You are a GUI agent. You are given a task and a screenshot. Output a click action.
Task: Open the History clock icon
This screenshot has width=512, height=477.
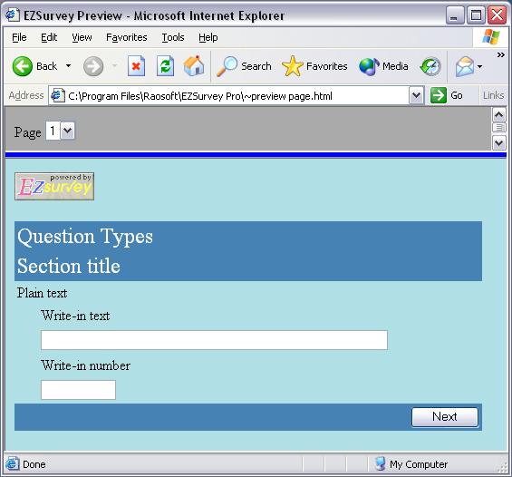tap(430, 66)
